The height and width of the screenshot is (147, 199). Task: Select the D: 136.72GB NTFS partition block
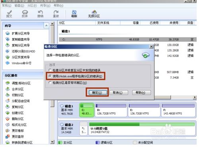tap(111, 110)
